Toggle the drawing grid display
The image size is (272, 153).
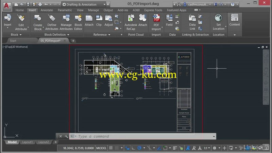click(x=111, y=148)
